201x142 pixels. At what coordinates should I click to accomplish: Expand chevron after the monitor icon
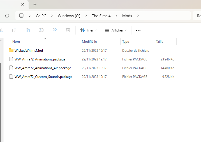(30, 16)
